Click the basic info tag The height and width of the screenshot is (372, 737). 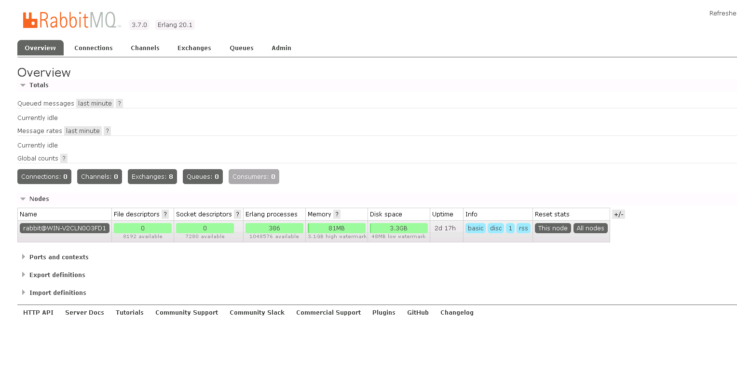(x=476, y=228)
